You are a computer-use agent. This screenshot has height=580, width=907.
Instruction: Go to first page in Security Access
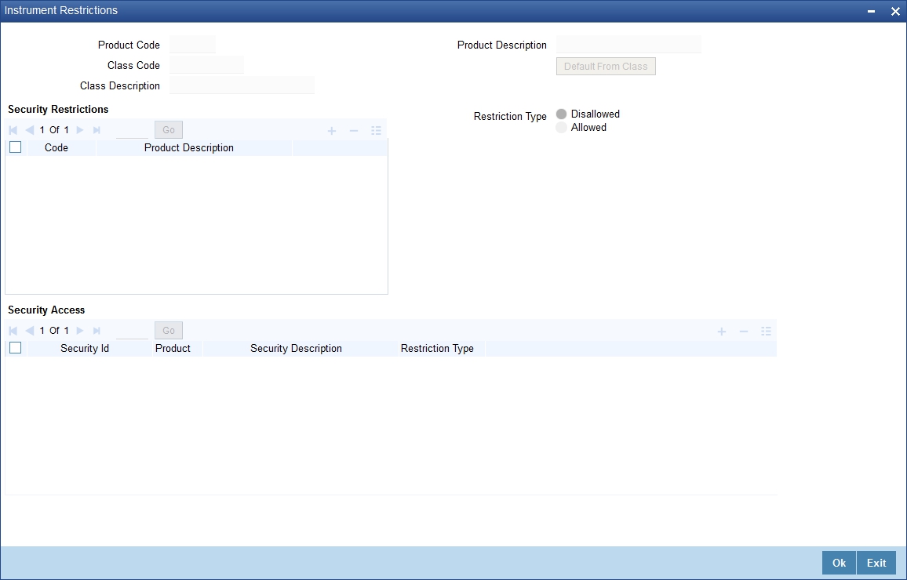tap(13, 331)
